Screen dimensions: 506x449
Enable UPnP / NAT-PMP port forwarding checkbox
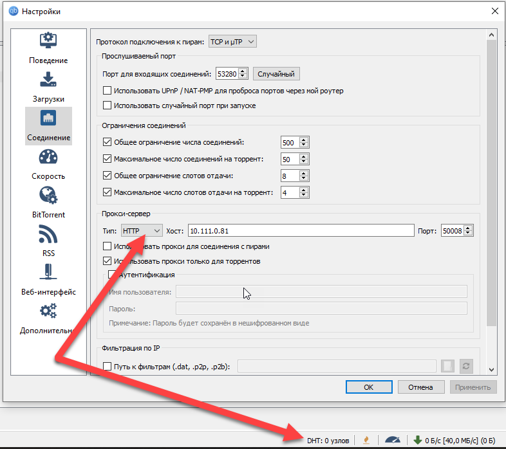(x=107, y=91)
